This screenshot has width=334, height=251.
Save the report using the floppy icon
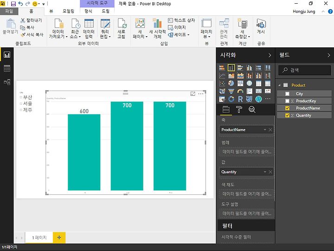(x=13, y=4)
